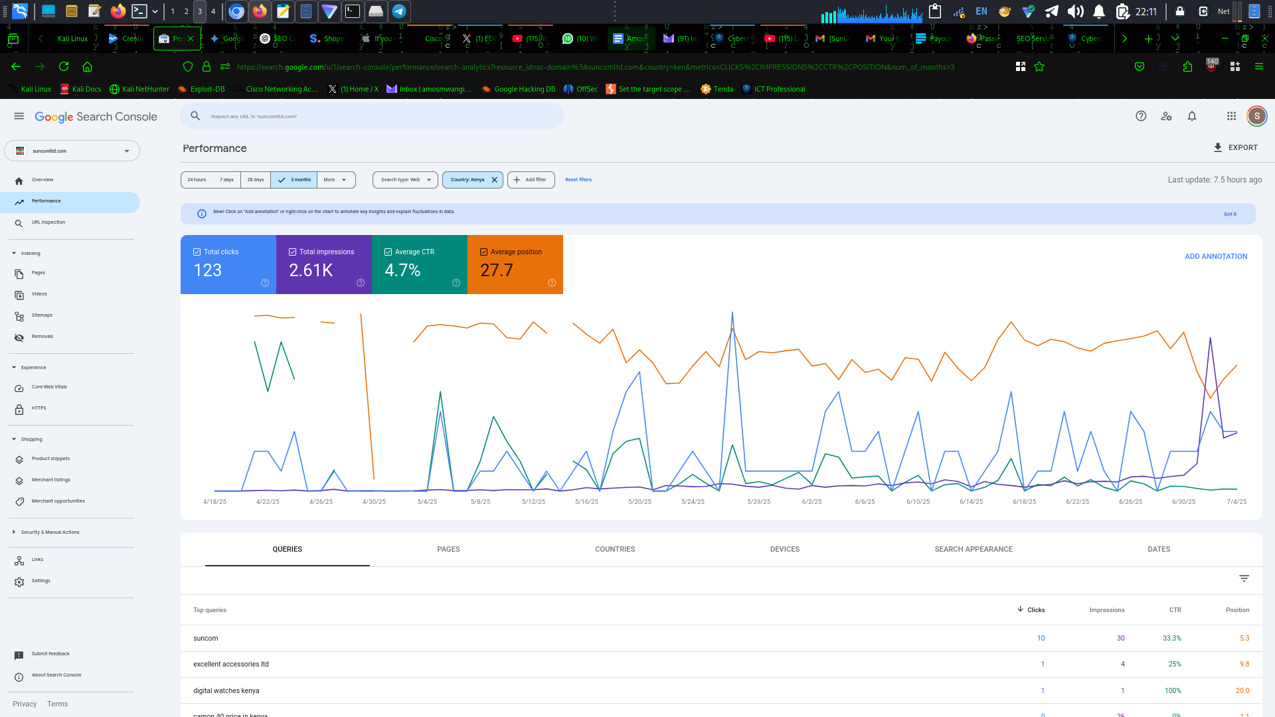Click the URL inspection search magnifier
Screen dimensions: 1275x717
(x=195, y=116)
